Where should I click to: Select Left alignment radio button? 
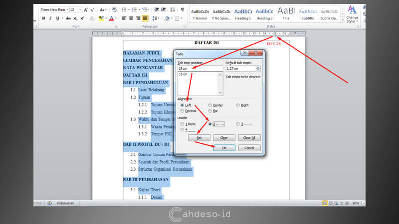[x=182, y=105]
